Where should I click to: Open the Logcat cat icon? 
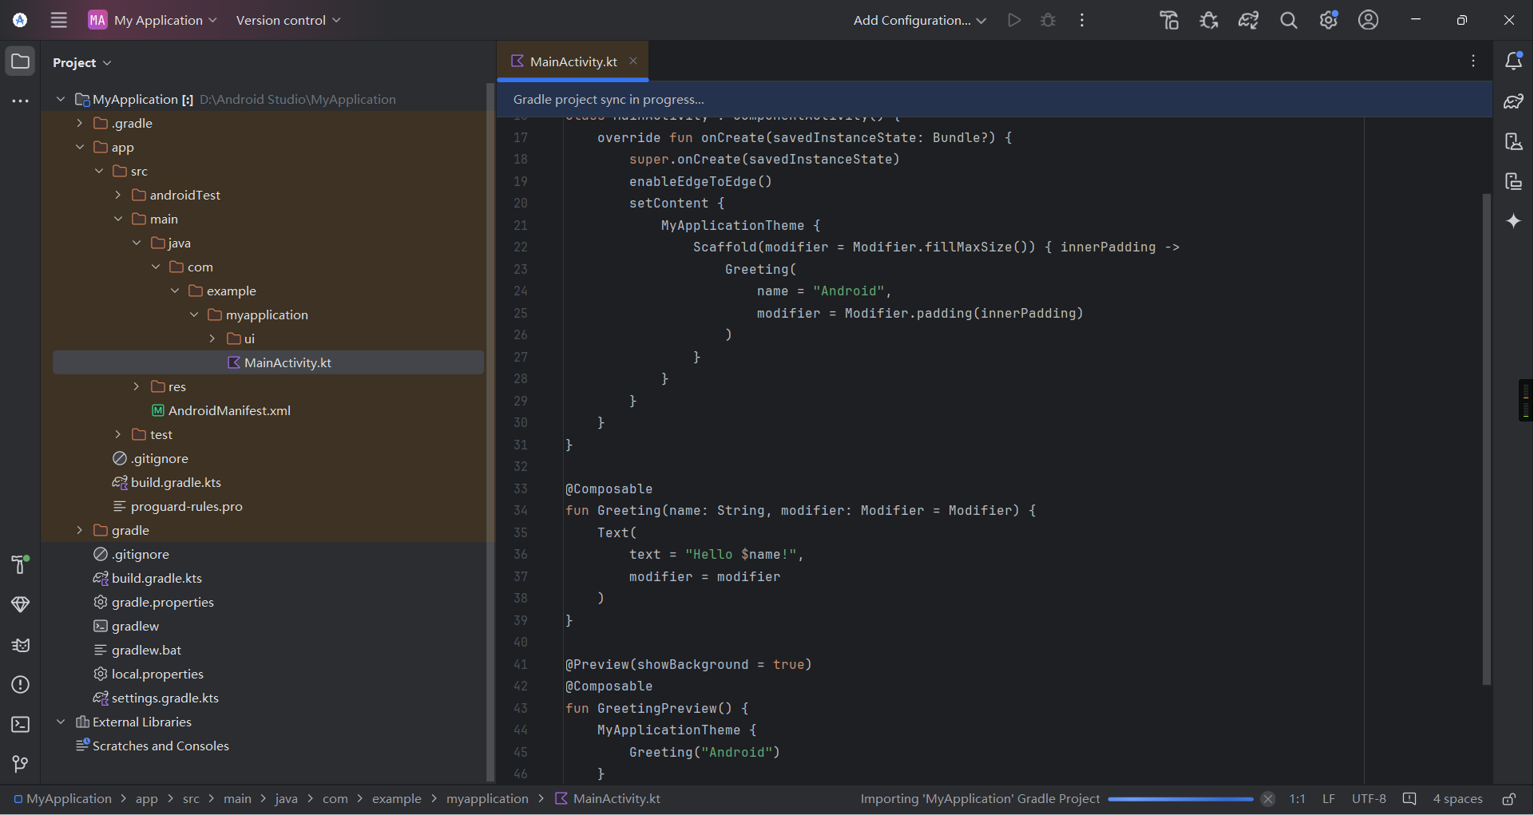tap(21, 645)
